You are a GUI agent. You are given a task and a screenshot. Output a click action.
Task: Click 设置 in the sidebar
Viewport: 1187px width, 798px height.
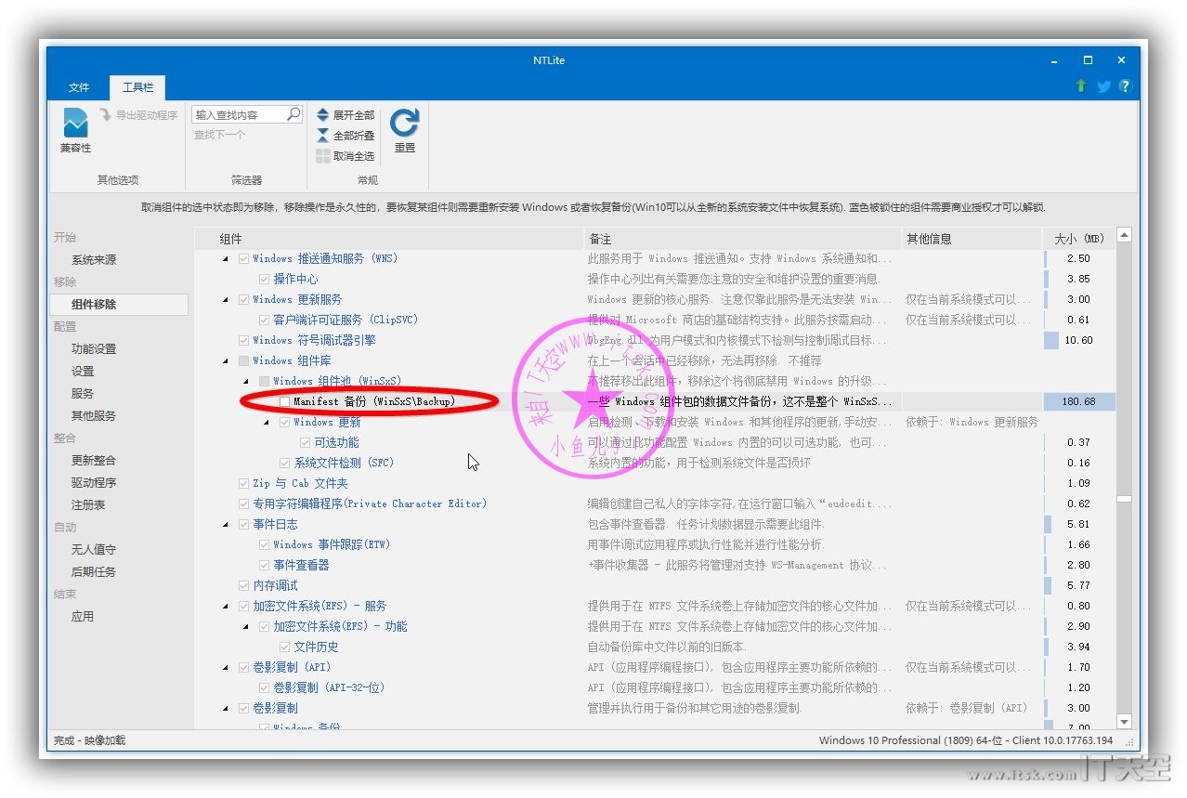[83, 372]
